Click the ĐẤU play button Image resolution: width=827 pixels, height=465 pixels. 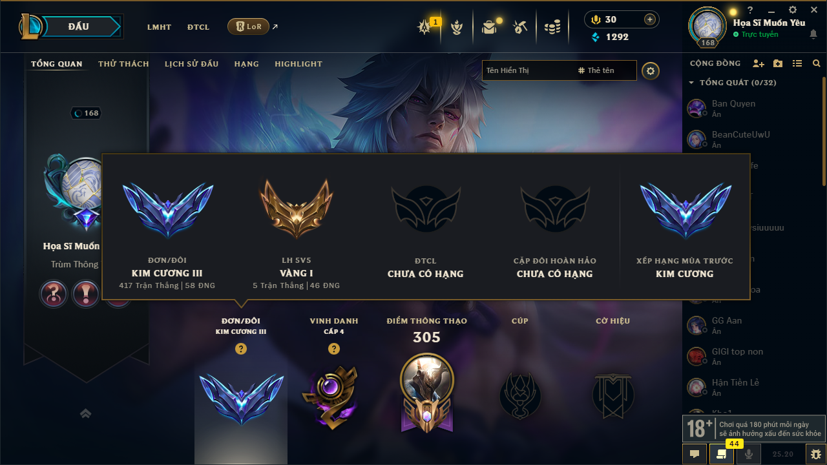(x=78, y=26)
